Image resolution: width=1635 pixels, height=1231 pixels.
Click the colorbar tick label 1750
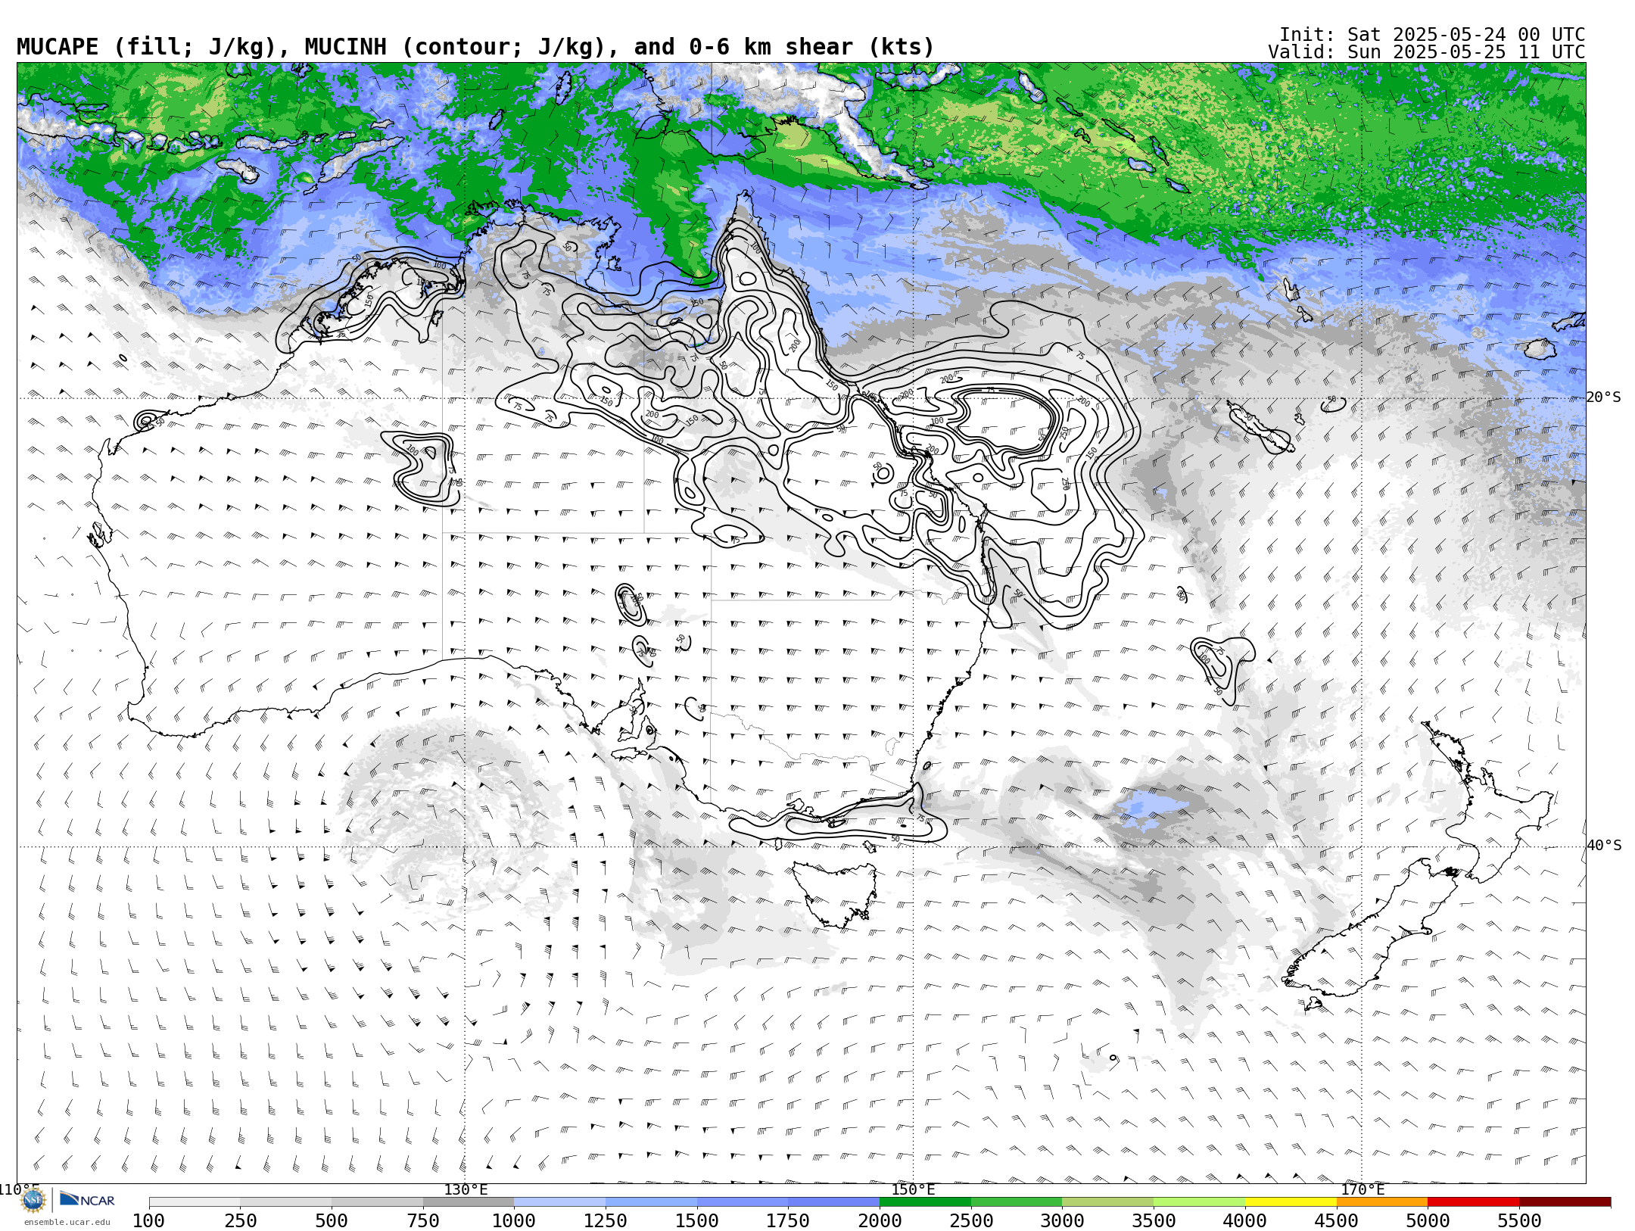(788, 1221)
